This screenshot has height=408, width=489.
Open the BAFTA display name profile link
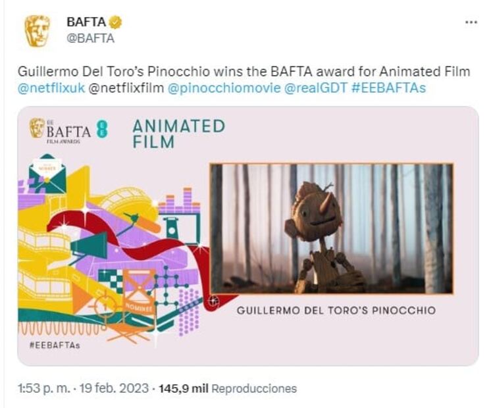tap(86, 22)
